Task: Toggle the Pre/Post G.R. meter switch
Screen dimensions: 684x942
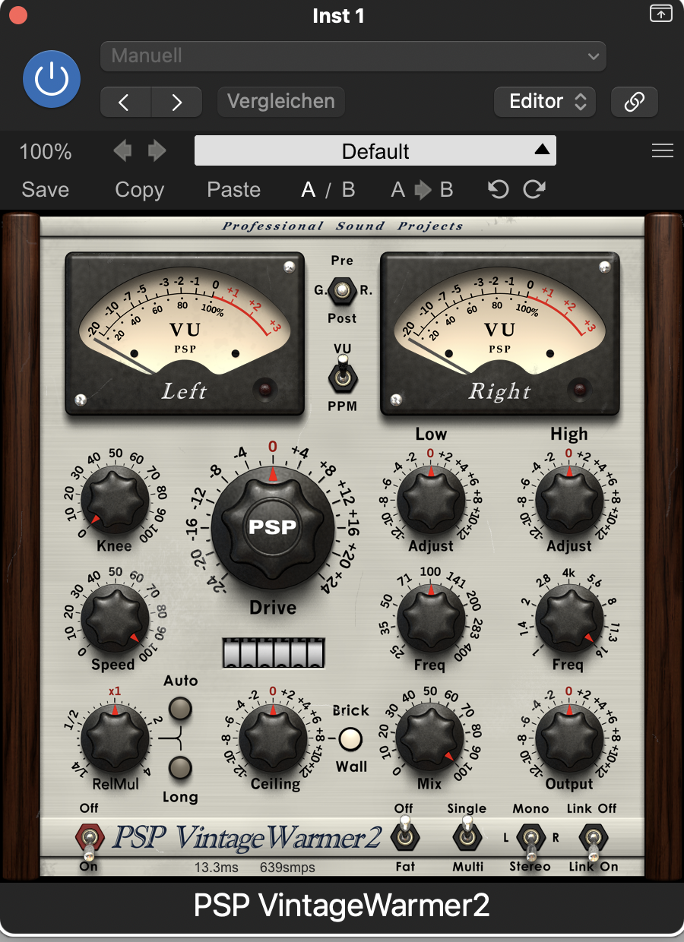Action: pyautogui.click(x=344, y=289)
